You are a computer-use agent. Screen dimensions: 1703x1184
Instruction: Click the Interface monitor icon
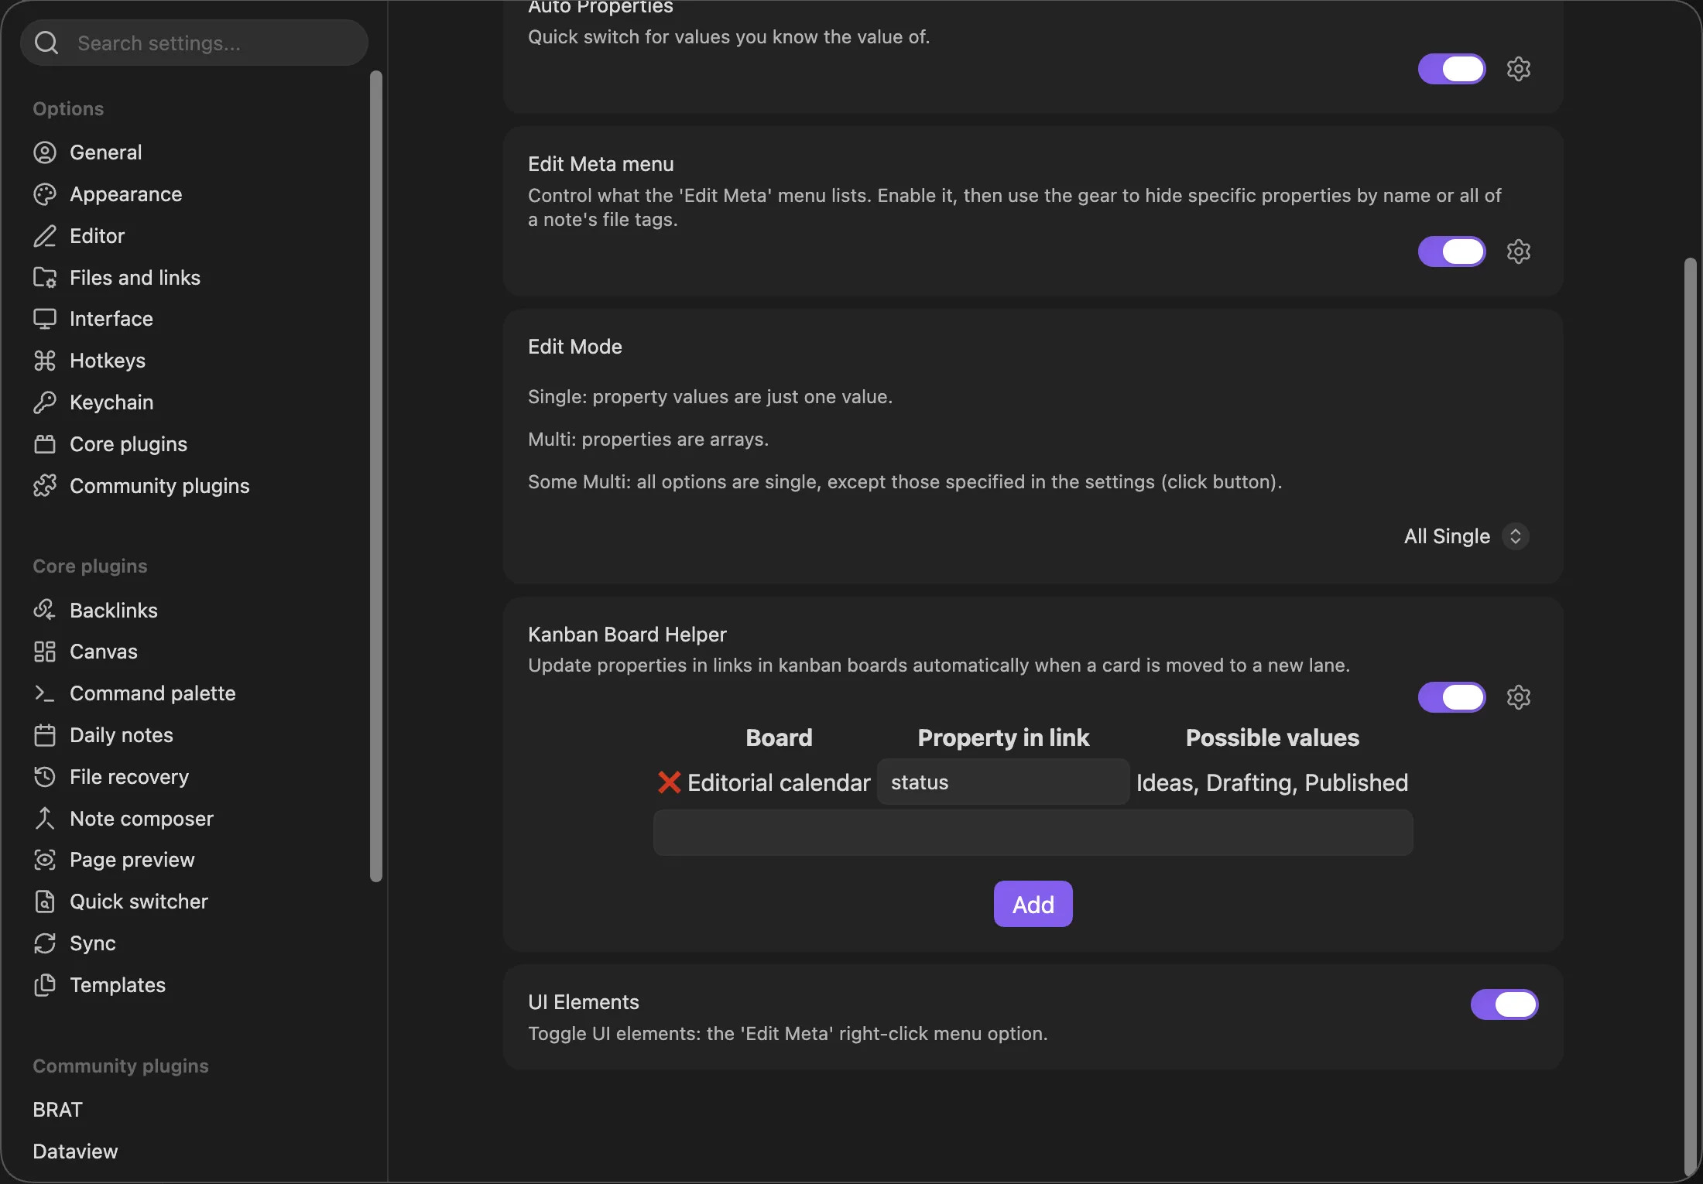(45, 319)
